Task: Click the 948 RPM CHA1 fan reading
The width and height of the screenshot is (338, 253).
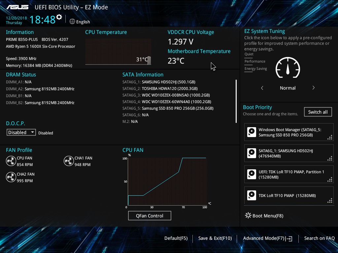Action: click(x=83, y=165)
